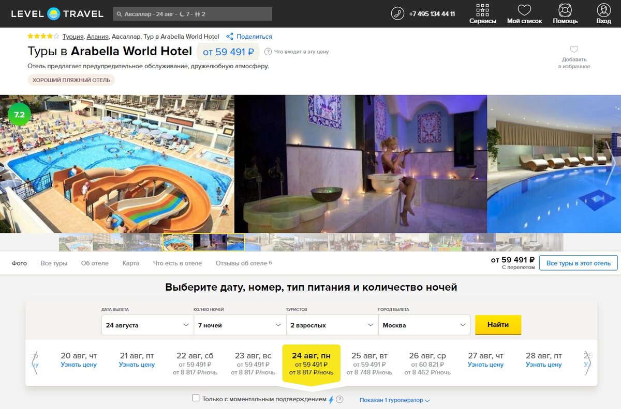This screenshot has width=621, height=409.
Task: Open the Туристов 2 взрослых dropdown
Action: pyautogui.click(x=332, y=325)
